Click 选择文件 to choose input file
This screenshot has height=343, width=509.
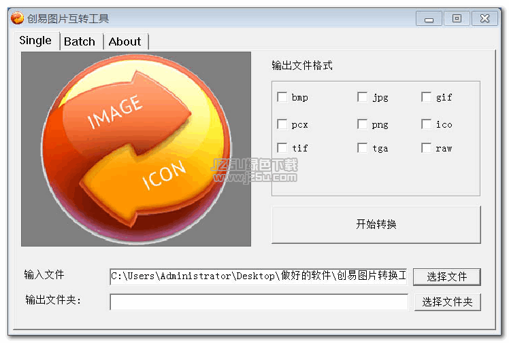[x=446, y=276]
